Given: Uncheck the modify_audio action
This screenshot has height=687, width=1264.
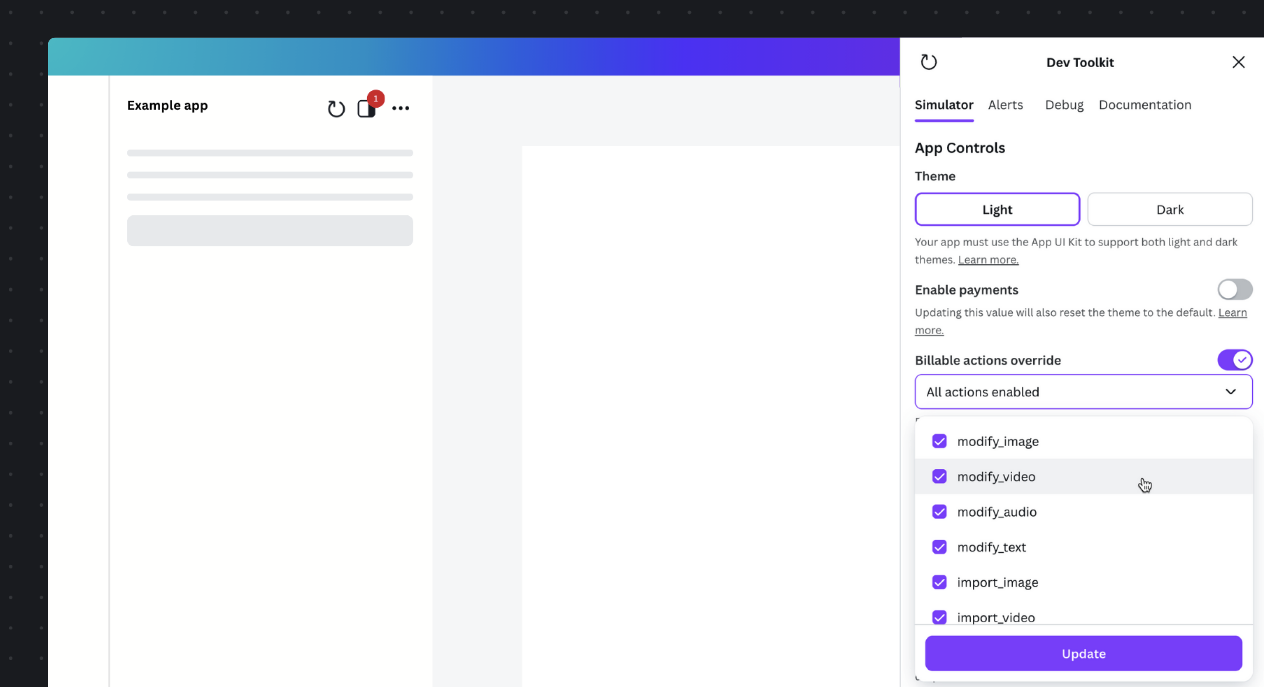Looking at the screenshot, I should [x=939, y=511].
